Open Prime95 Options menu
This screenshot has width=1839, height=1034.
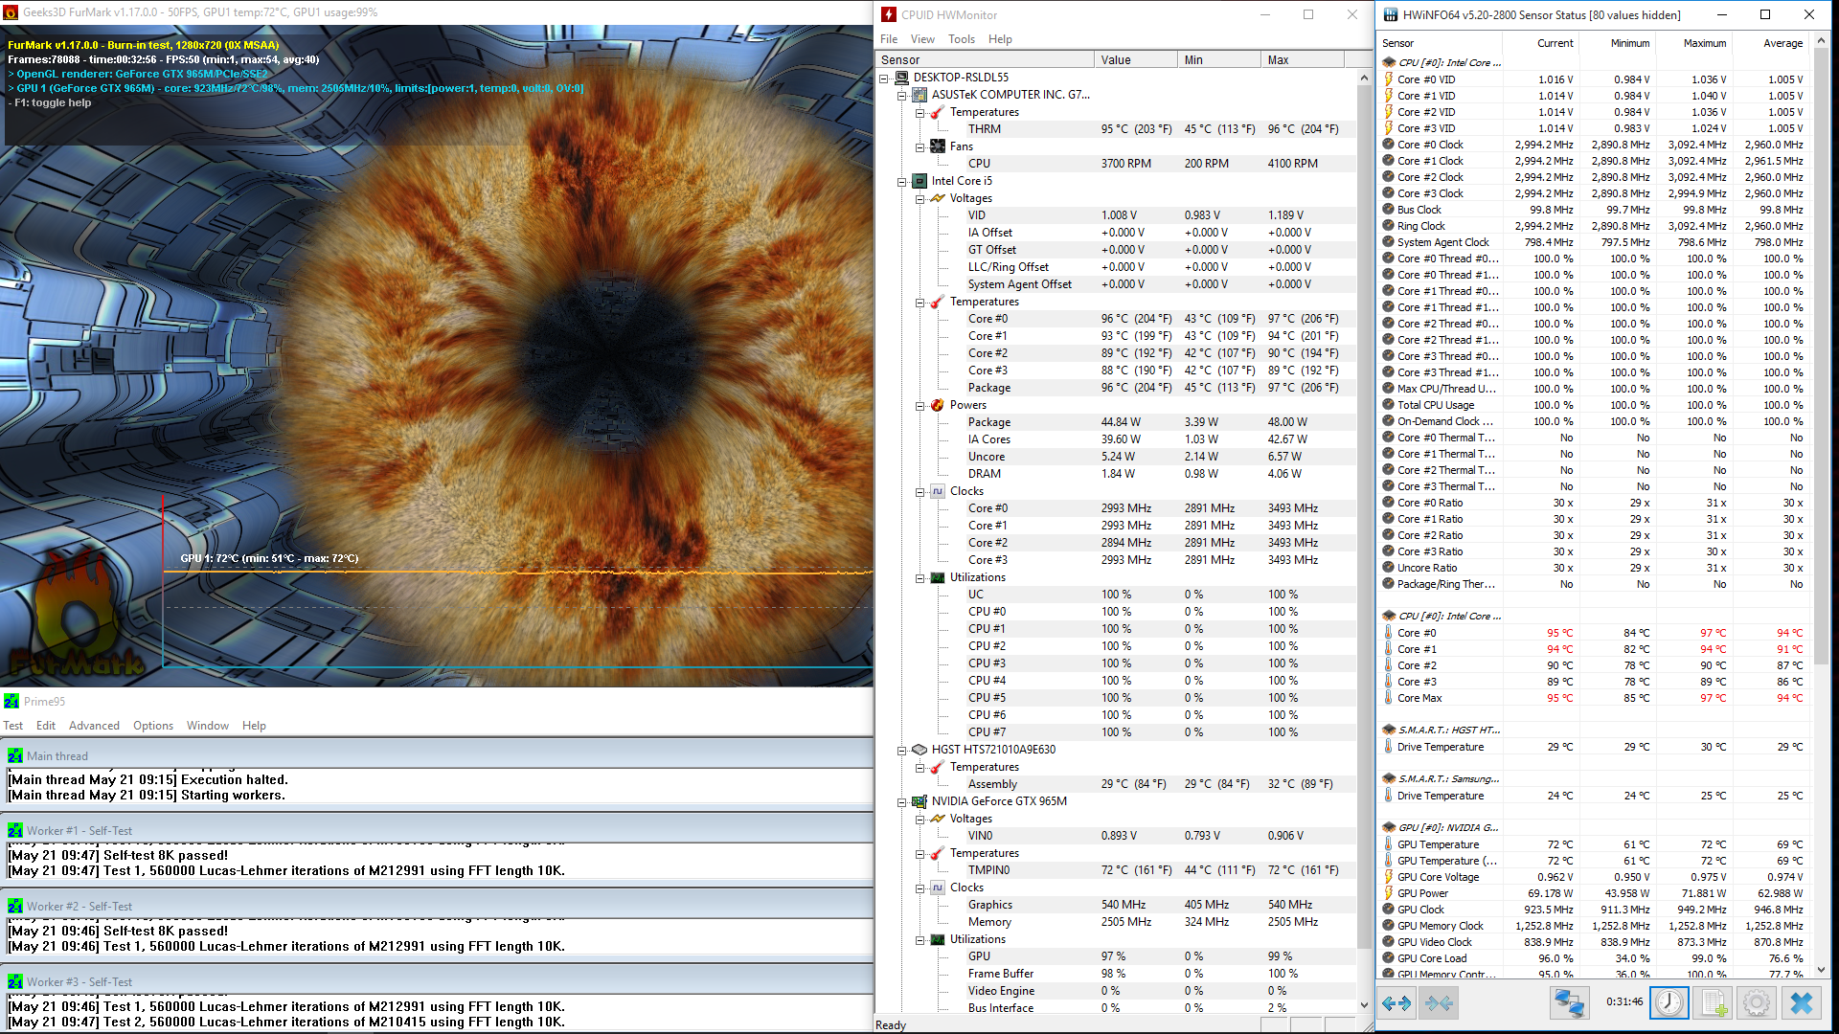tap(153, 726)
